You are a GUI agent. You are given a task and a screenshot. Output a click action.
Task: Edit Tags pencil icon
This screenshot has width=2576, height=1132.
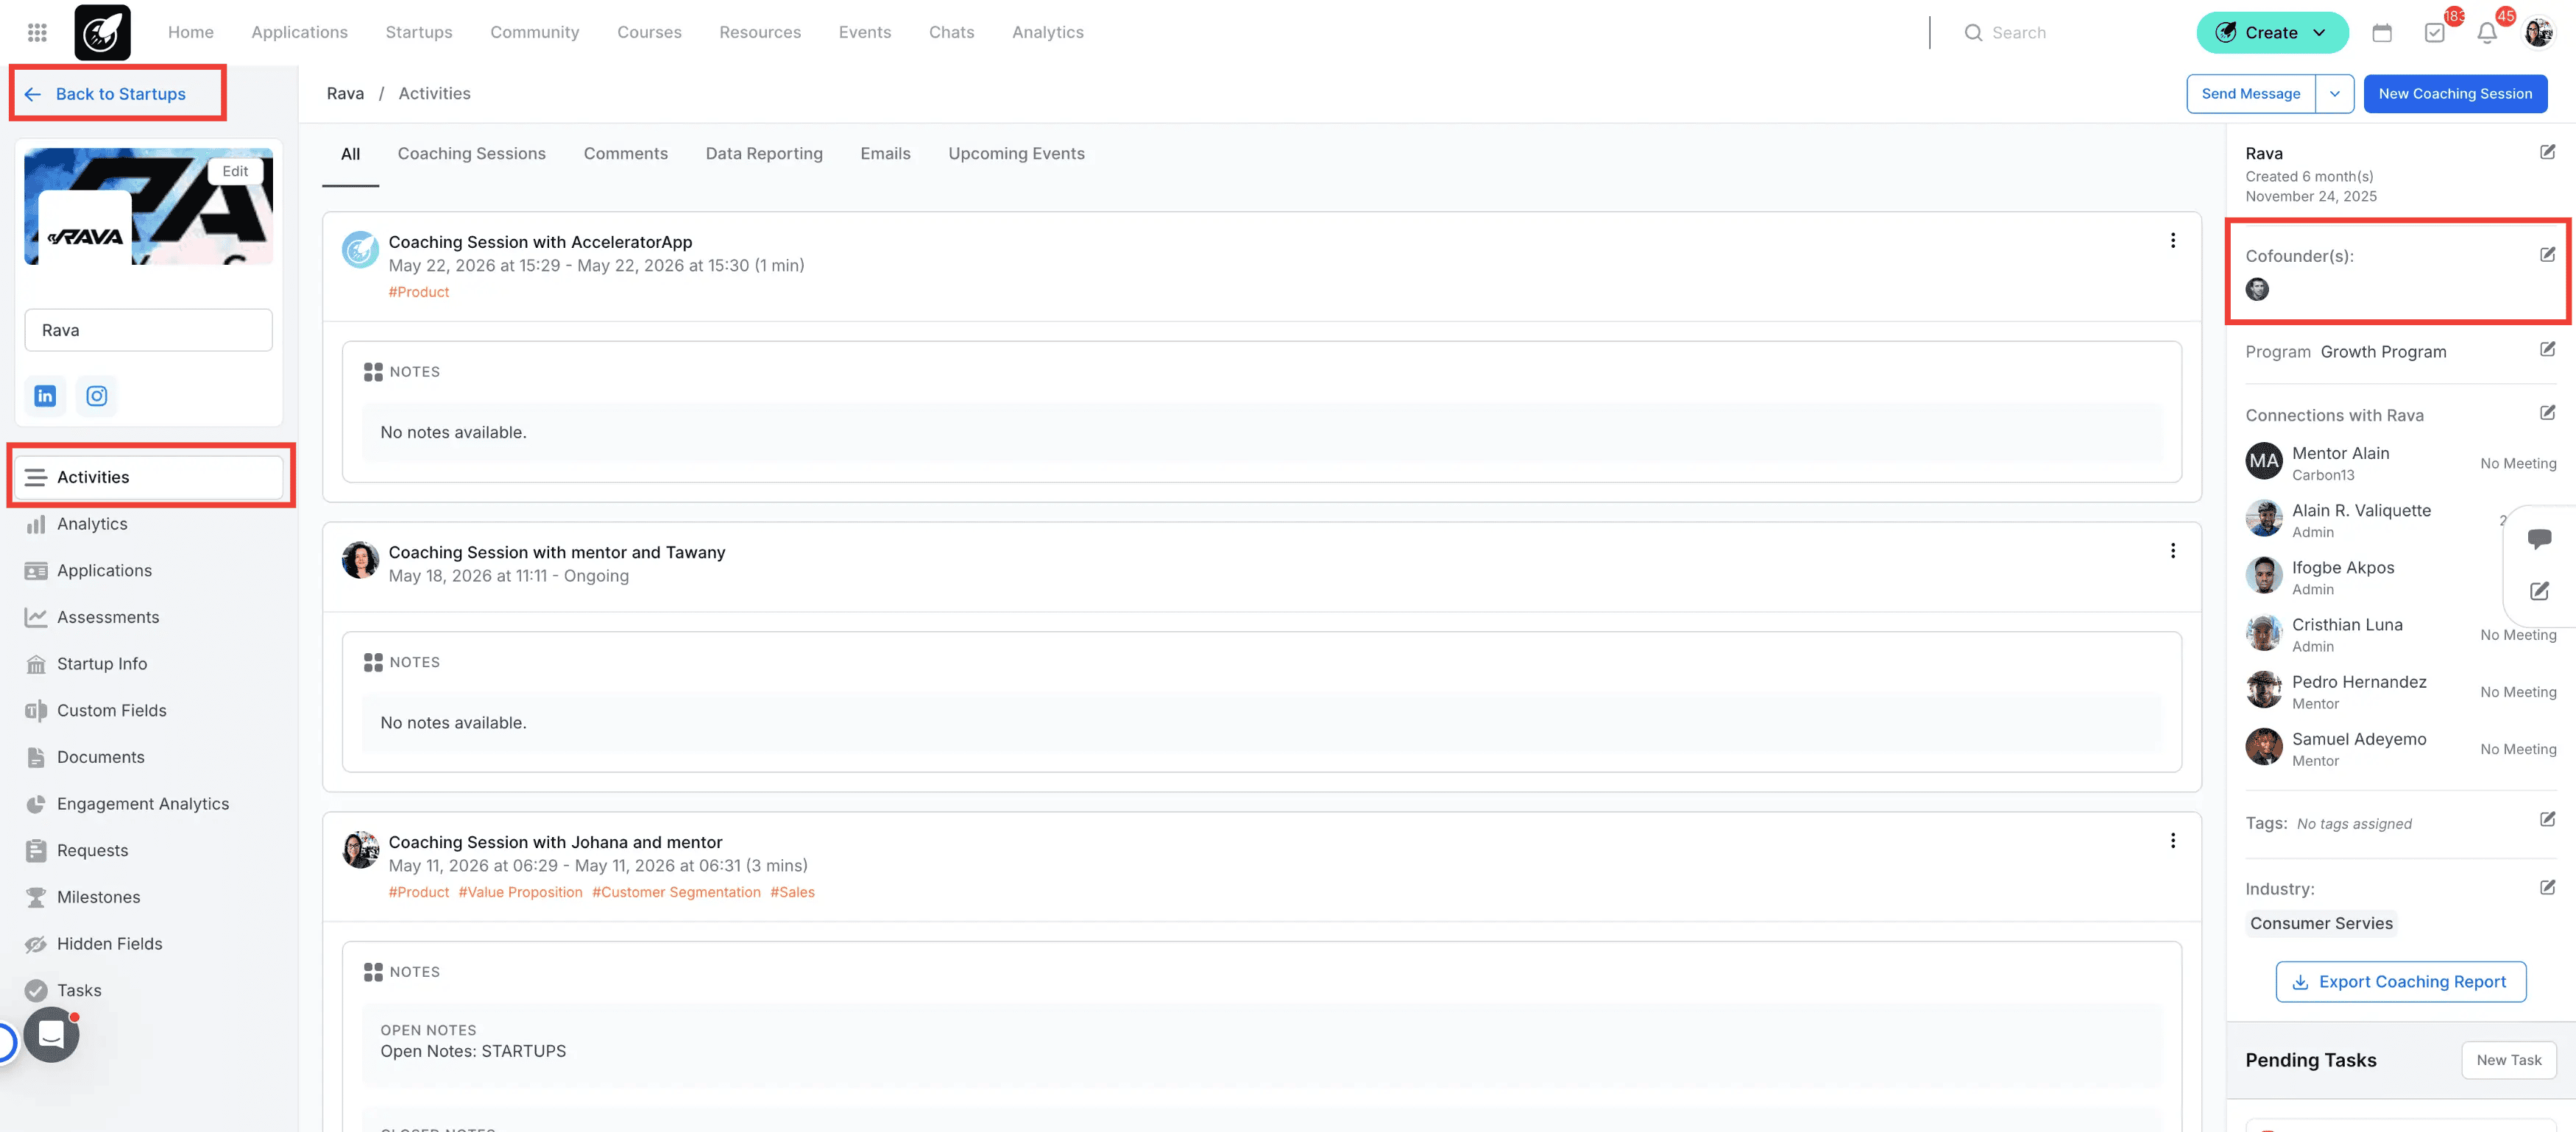2547,819
